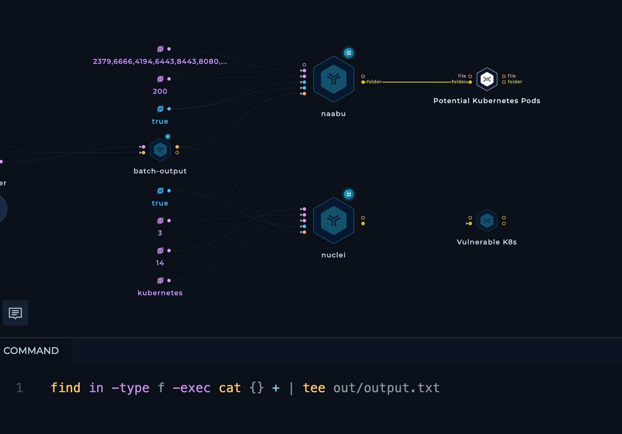Click the true parameter icon below batch-output
The width and height of the screenshot is (622, 434).
(x=161, y=191)
